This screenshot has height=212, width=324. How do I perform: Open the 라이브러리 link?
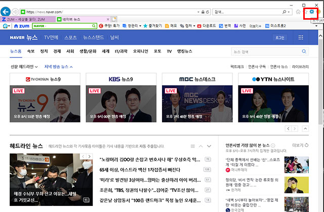pyautogui.click(x=300, y=67)
